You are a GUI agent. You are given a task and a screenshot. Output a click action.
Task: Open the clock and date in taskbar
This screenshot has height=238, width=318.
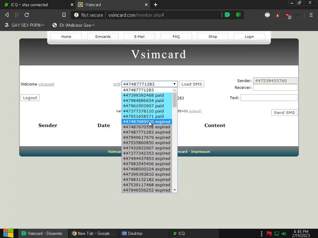(301, 234)
